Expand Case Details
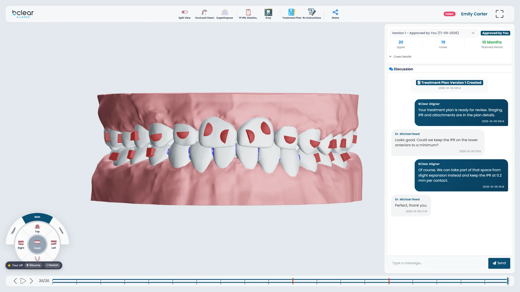Screen dimensions: 520x292 (x=400, y=57)
